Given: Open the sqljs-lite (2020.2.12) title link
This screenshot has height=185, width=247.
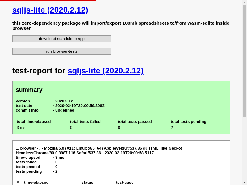Looking at the screenshot, I should coord(50,10).
